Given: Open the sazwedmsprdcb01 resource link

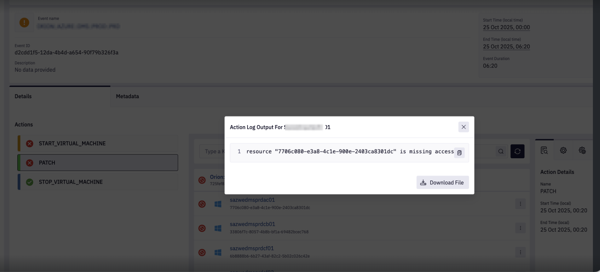Looking at the screenshot, I should (x=252, y=224).
